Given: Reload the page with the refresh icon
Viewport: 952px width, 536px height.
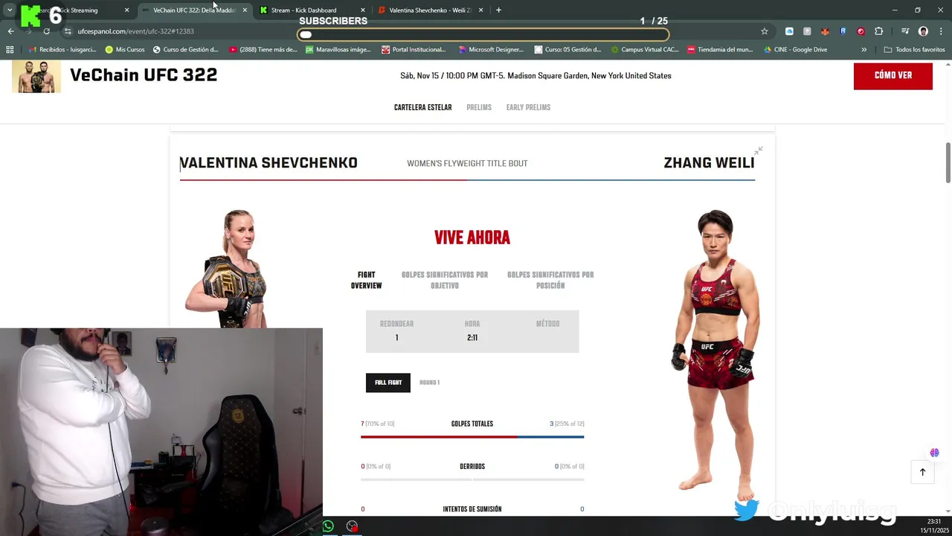Looking at the screenshot, I should coord(46,31).
